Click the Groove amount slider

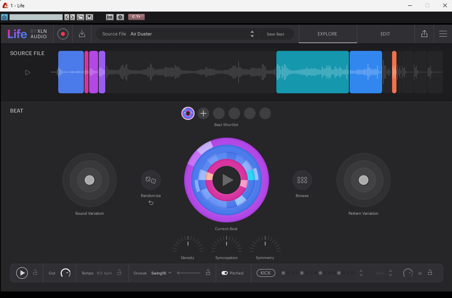pos(189,273)
